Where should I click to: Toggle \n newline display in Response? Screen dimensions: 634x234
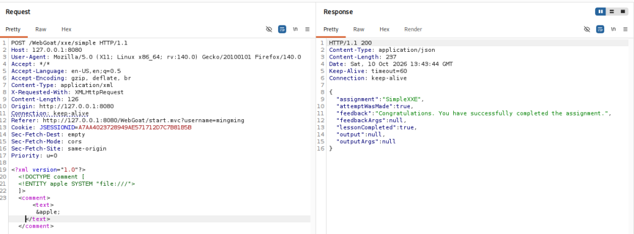(614, 29)
